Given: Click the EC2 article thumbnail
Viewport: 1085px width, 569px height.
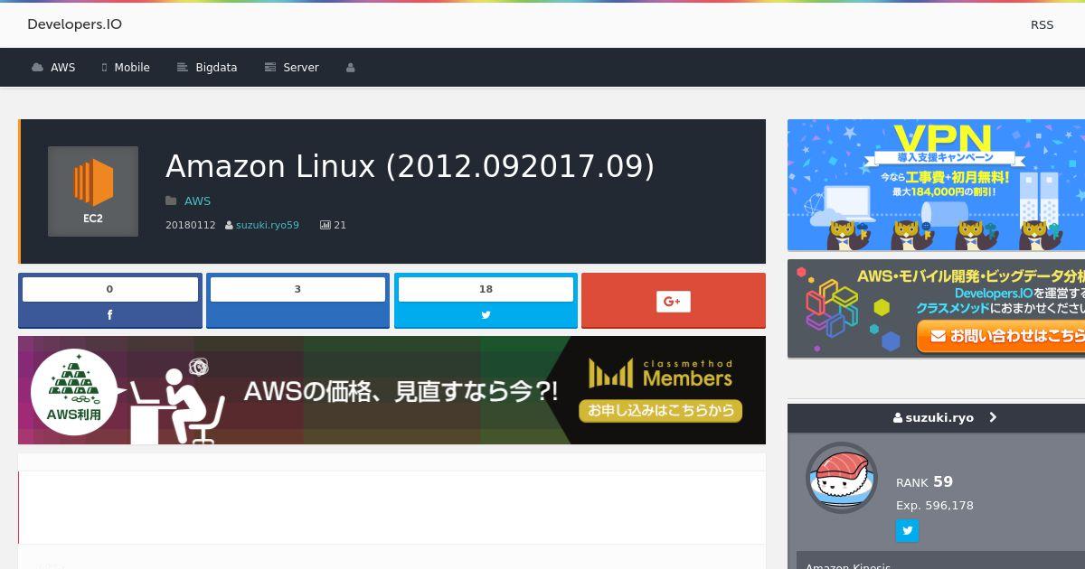Looking at the screenshot, I should point(93,191).
